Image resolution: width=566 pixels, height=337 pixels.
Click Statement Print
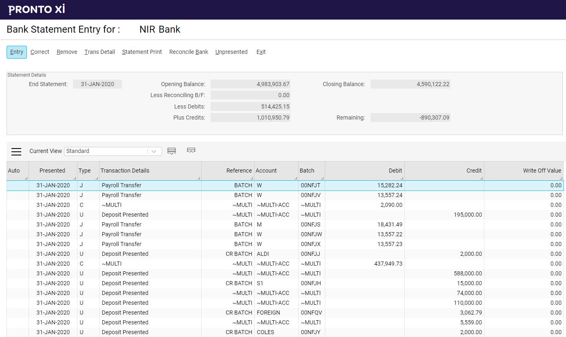coord(142,52)
